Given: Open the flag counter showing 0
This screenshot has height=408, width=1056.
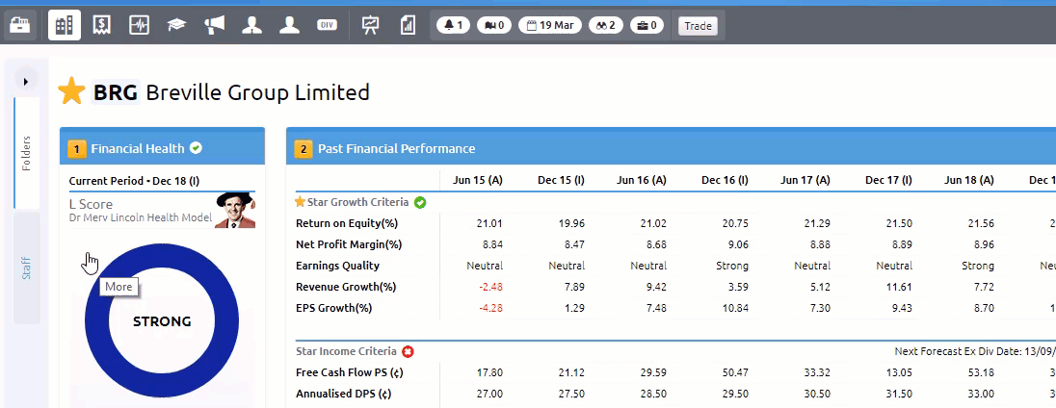Looking at the screenshot, I should [494, 26].
